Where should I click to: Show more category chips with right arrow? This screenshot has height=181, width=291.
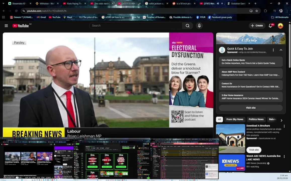point(281,120)
